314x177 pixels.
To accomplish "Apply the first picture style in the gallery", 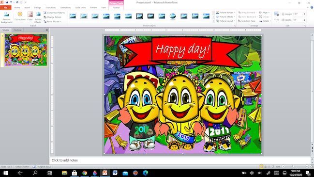I will [73, 16].
